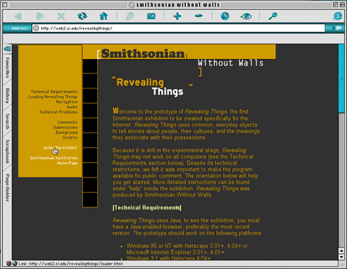Screen dimensions: 347x269
Task: Open Audio link in sidebar
Action: click(72, 107)
